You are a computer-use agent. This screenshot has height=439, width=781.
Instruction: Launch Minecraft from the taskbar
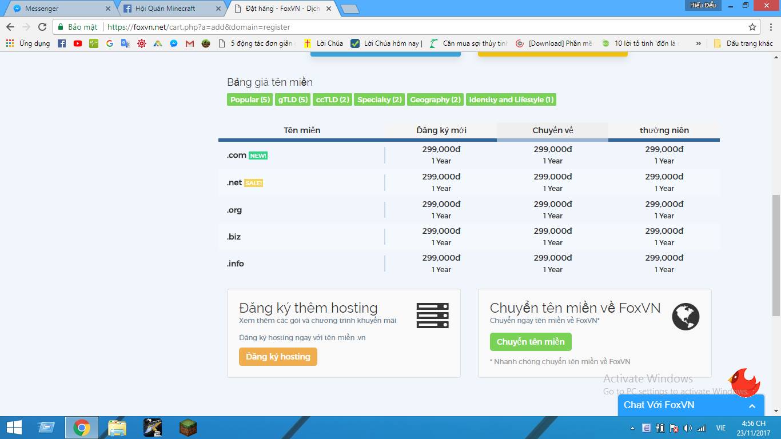point(188,428)
